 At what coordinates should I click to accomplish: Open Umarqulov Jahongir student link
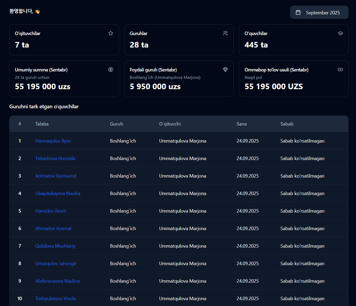(x=56, y=263)
